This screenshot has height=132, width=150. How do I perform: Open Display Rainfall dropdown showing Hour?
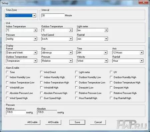click(x=128, y=61)
